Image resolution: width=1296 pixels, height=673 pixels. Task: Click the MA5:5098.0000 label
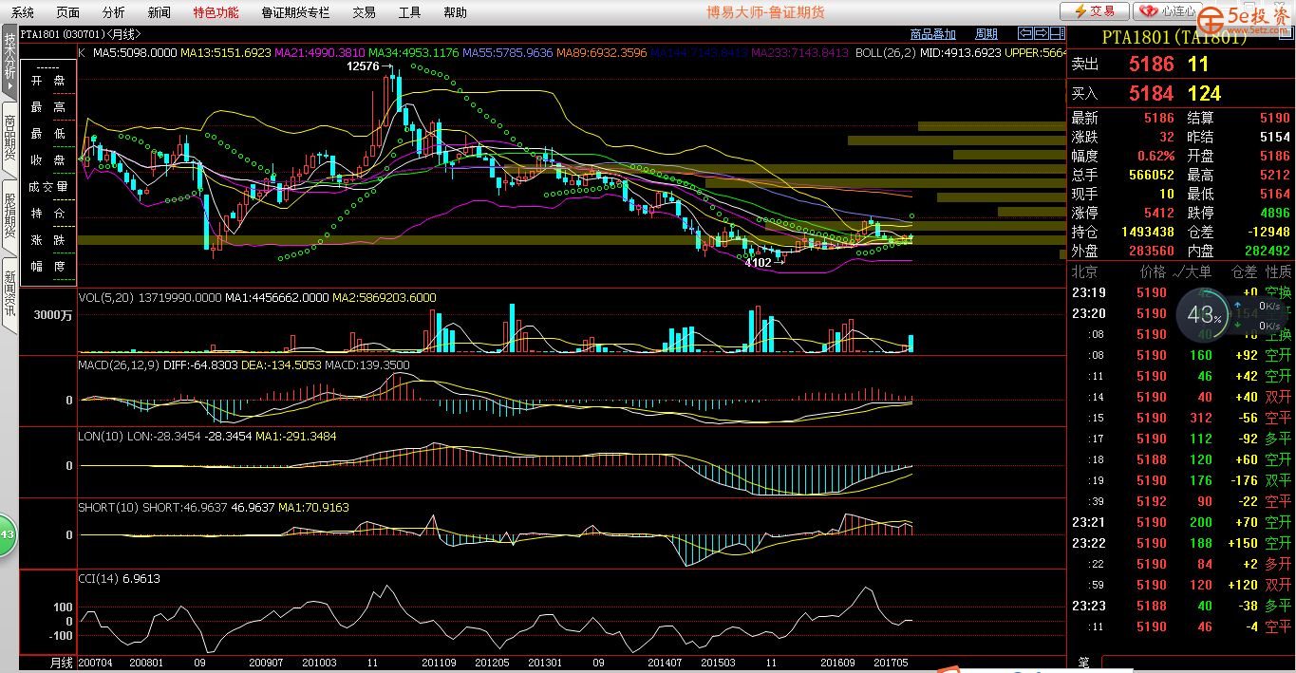pos(136,53)
